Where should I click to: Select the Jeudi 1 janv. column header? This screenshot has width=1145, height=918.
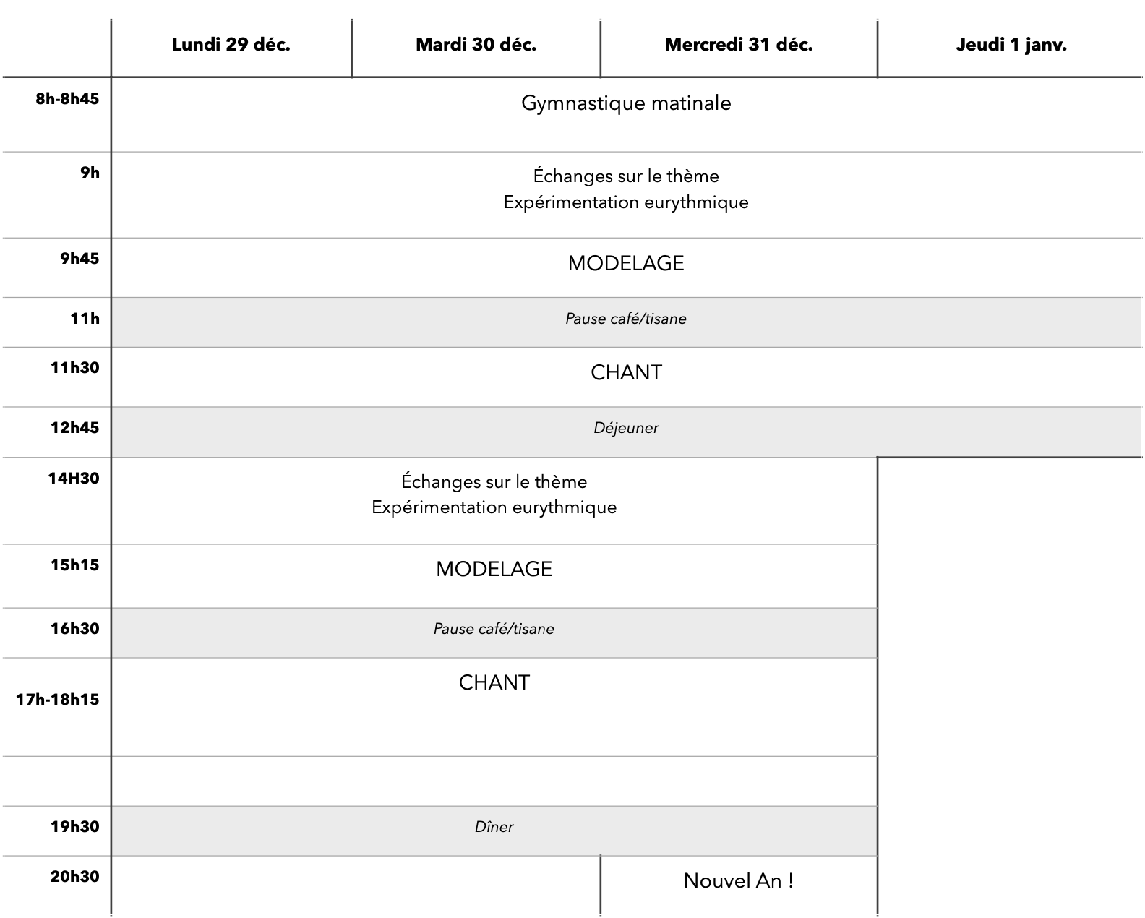click(1011, 45)
